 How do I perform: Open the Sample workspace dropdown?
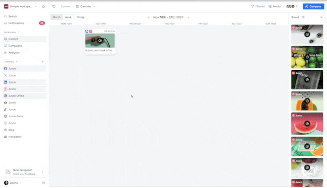(20, 7)
